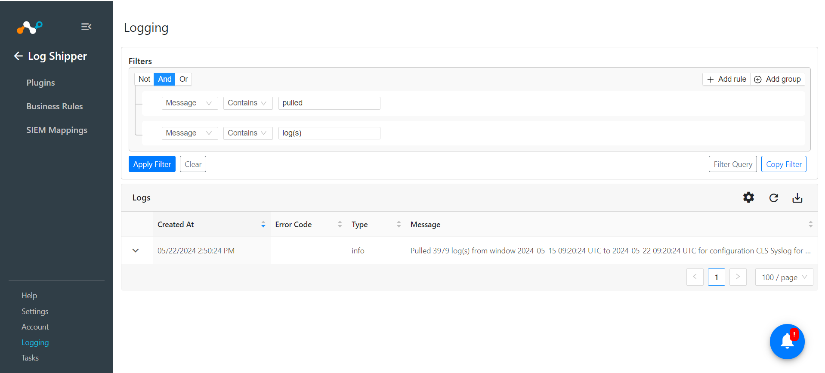Click the 'info' type cell
The width and height of the screenshot is (825, 373).
(358, 251)
